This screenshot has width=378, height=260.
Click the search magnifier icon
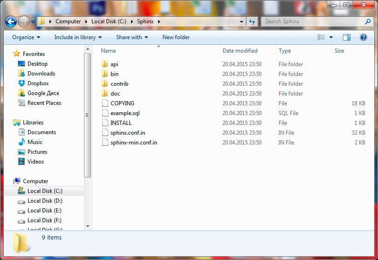pos(368,21)
